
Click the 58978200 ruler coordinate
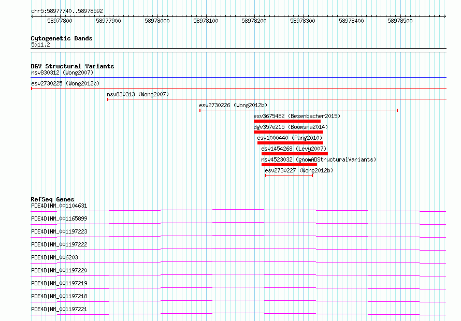[x=254, y=21]
